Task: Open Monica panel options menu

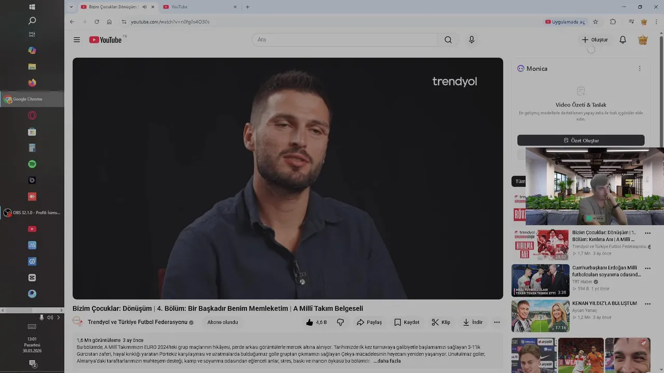Action: click(640, 68)
